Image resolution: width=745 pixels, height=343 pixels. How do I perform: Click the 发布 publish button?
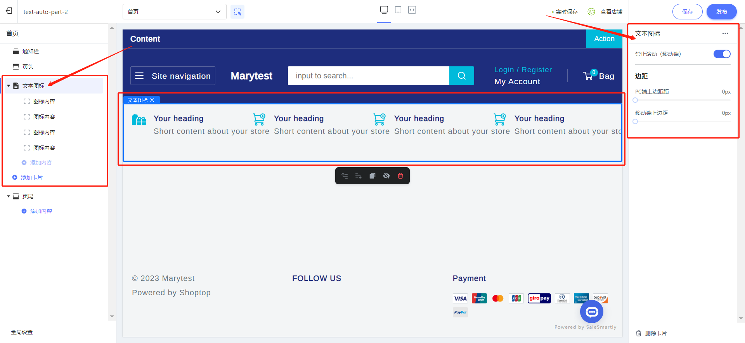tap(722, 12)
